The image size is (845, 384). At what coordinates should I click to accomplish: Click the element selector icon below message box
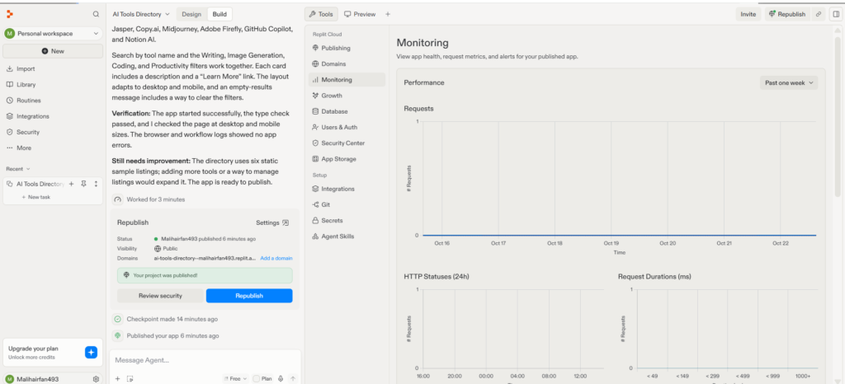point(130,378)
